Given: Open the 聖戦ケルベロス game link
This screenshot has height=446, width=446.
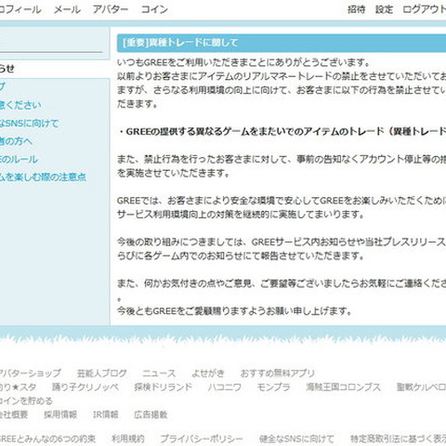Looking at the screenshot, I should (x=421, y=387).
